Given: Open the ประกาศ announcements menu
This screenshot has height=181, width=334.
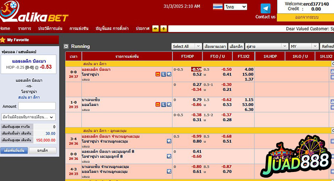Looking at the screenshot, I should [143, 28].
